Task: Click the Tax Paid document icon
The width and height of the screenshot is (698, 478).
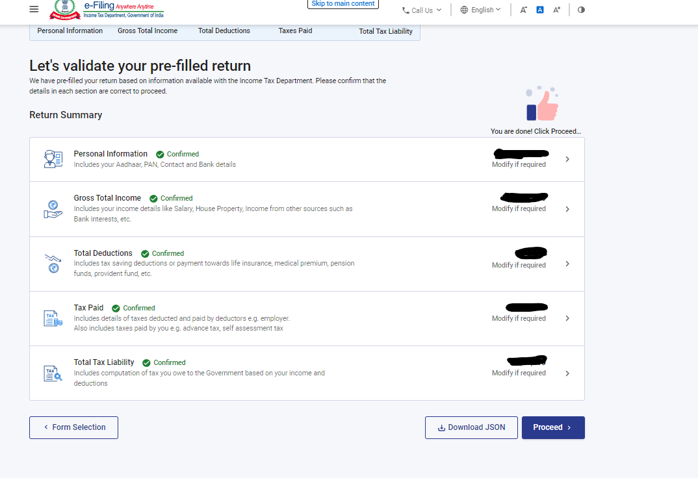Action: (x=53, y=318)
